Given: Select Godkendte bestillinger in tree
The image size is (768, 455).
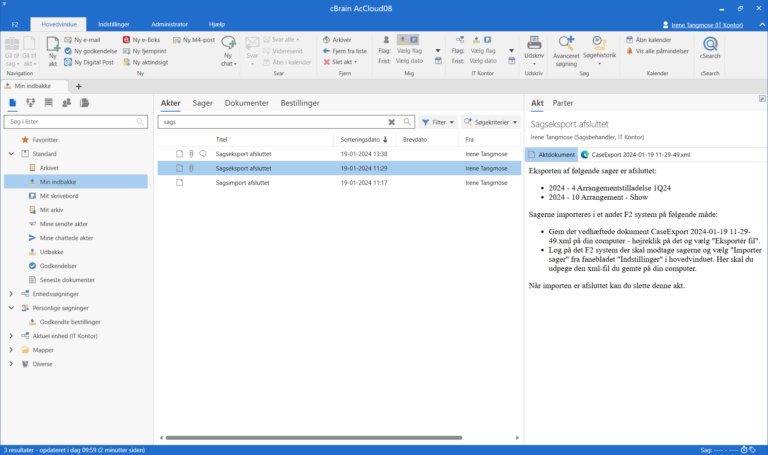Looking at the screenshot, I should 70,322.
